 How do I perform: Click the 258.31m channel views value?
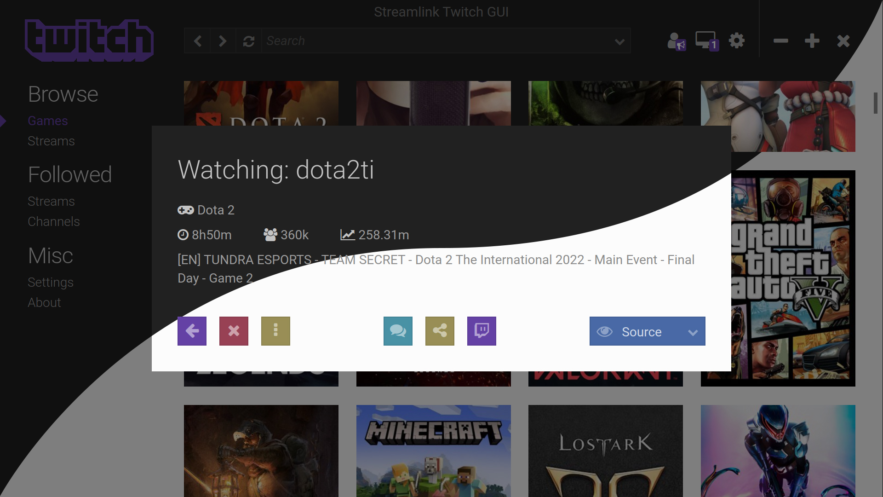384,235
